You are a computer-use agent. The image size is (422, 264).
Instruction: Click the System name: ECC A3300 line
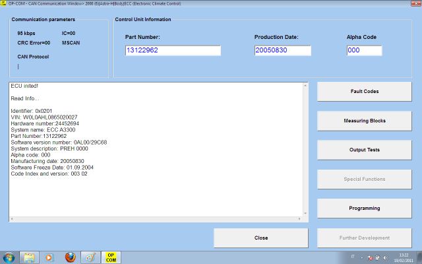[43, 130]
